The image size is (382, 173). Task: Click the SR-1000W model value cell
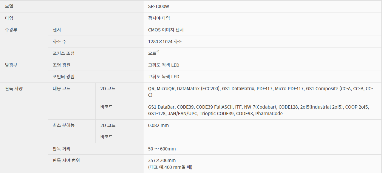[160, 6]
